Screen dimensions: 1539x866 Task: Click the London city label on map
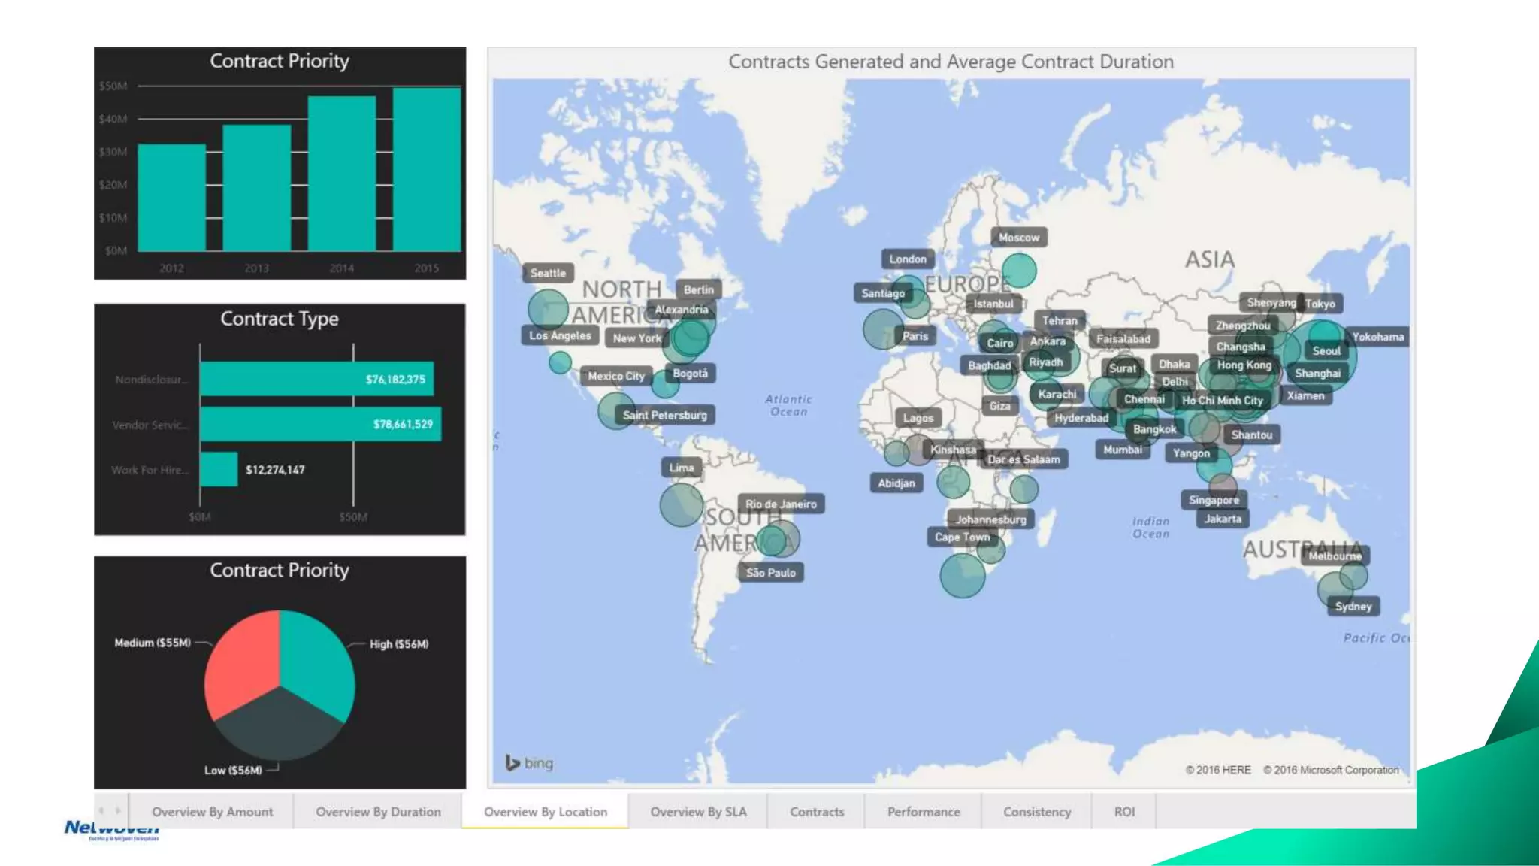click(x=908, y=259)
